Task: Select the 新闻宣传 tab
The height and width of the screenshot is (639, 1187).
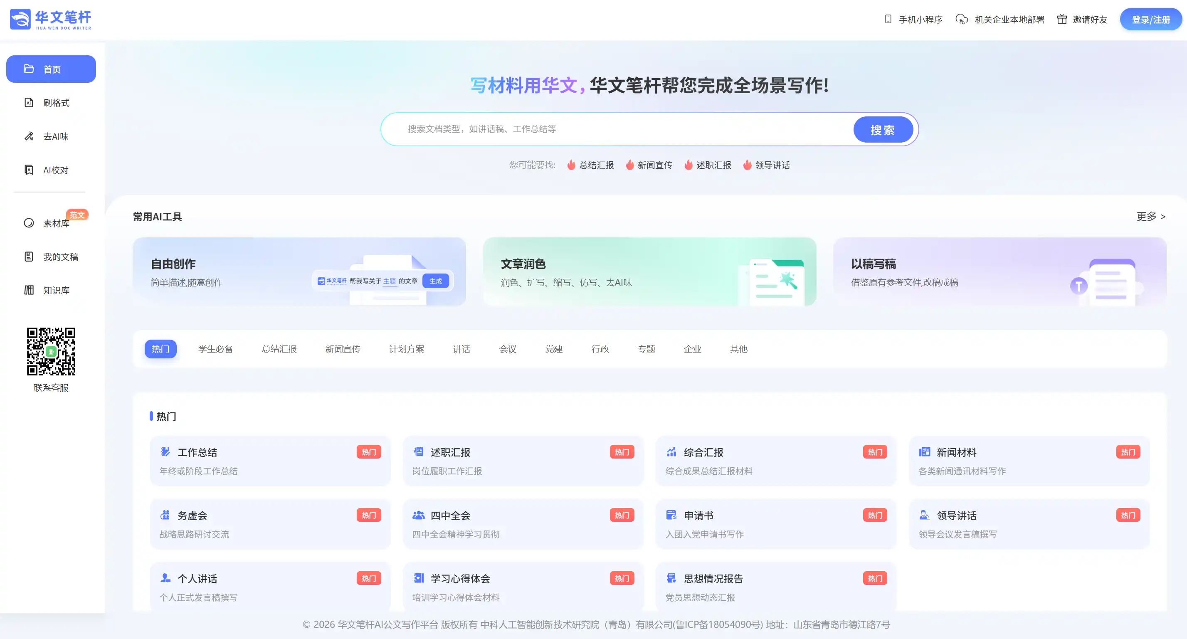Action: pyautogui.click(x=343, y=349)
